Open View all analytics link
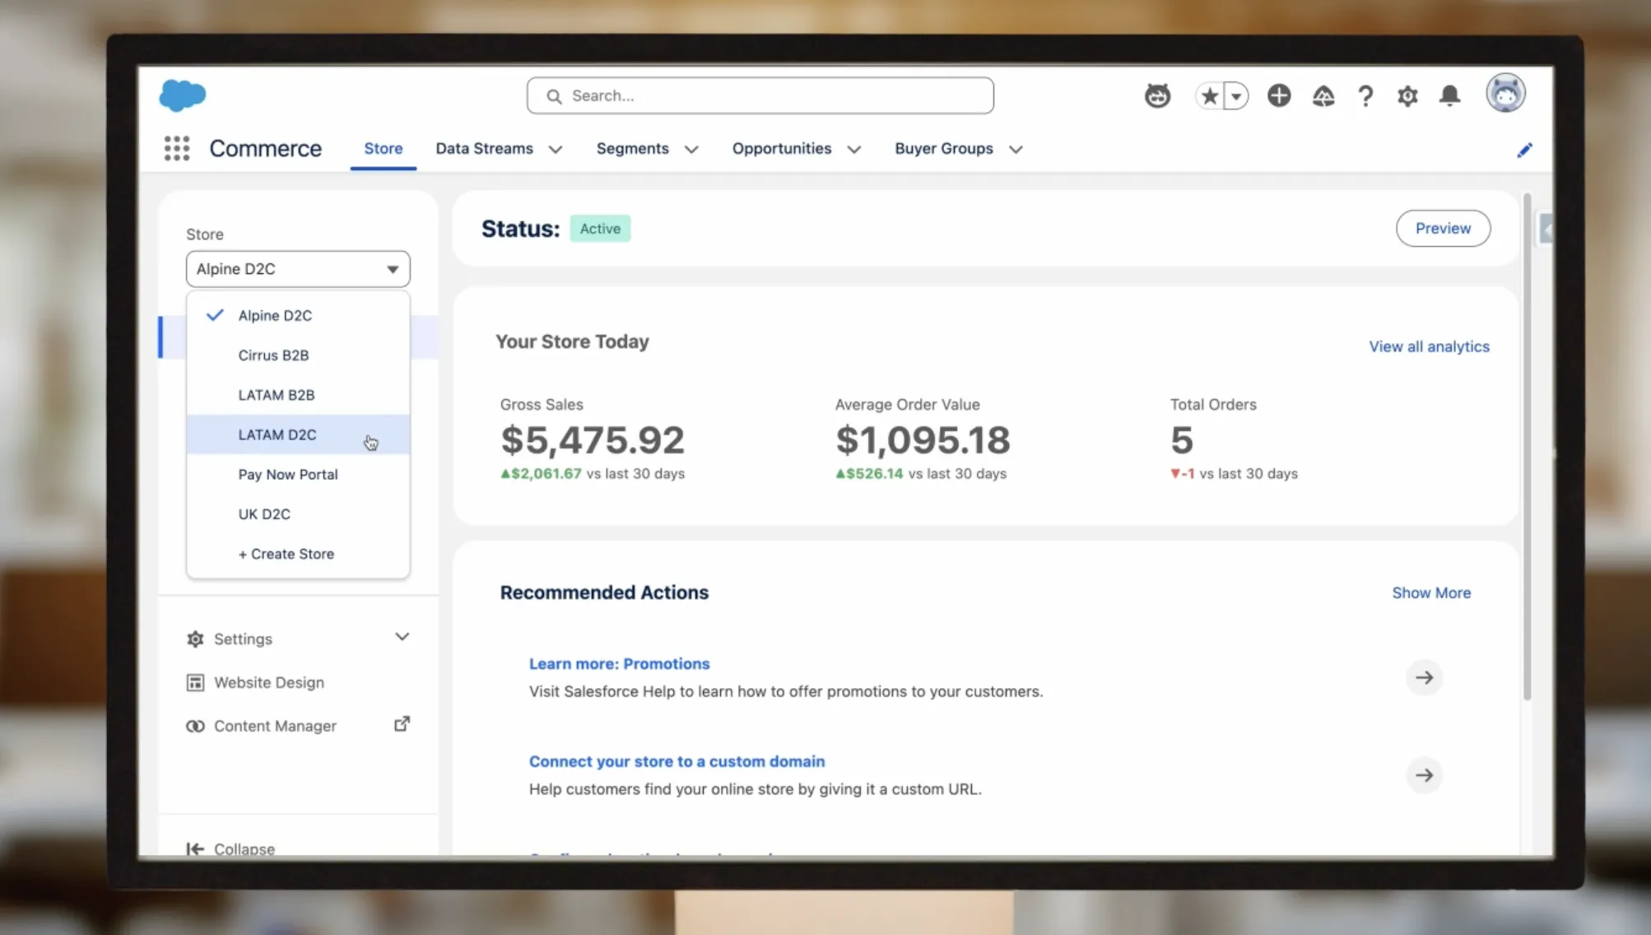 (x=1429, y=347)
